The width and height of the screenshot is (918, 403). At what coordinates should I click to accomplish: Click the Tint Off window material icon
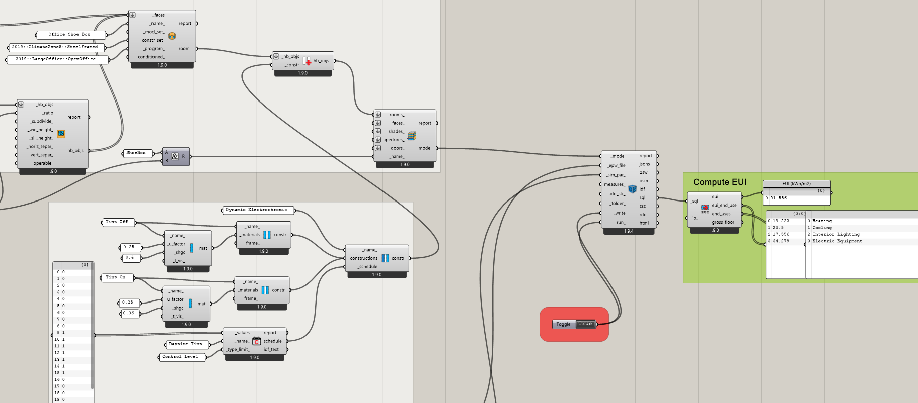(191, 248)
